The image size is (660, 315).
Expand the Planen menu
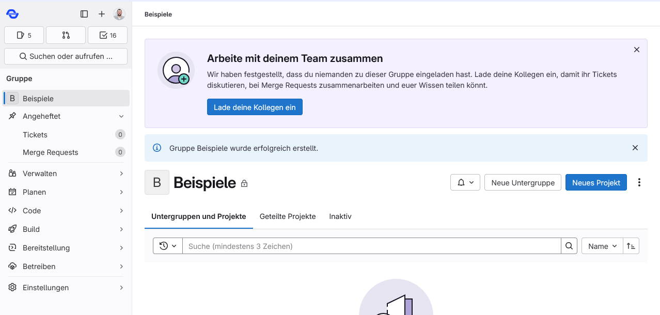(66, 192)
